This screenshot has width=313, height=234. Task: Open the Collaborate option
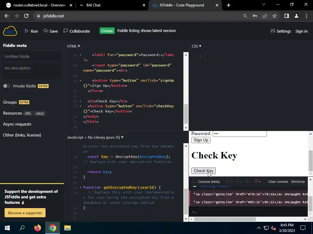(77, 31)
